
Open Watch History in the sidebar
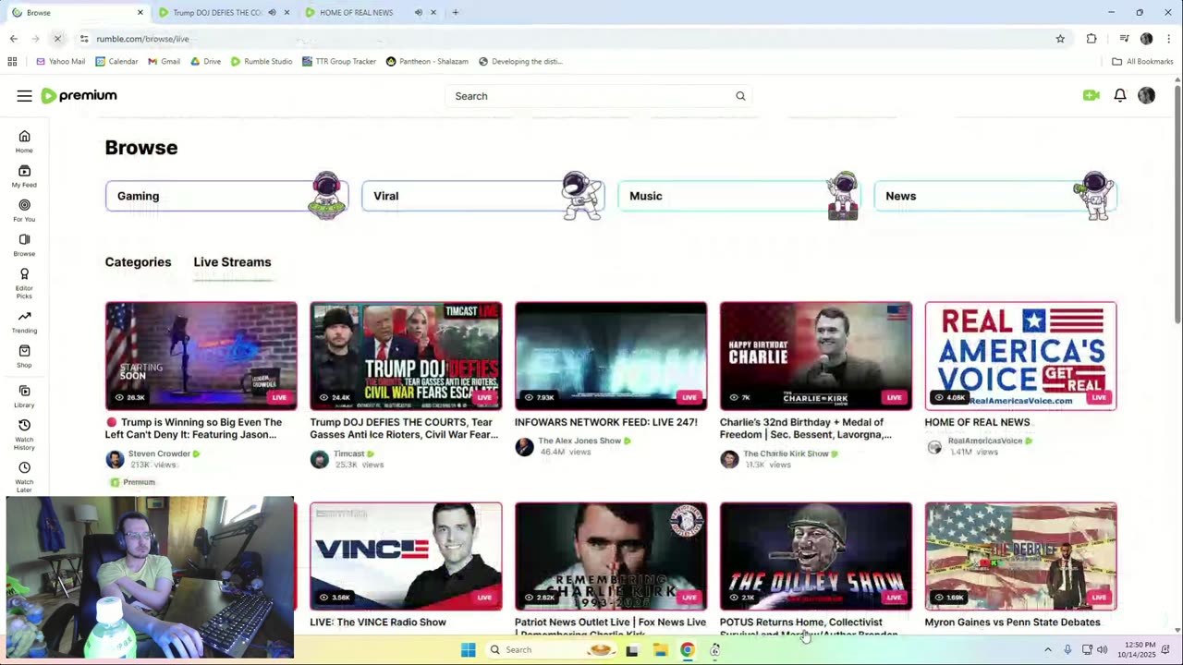(x=24, y=434)
